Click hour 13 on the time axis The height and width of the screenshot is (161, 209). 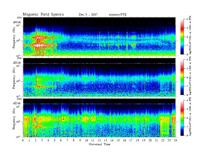coord(106,140)
